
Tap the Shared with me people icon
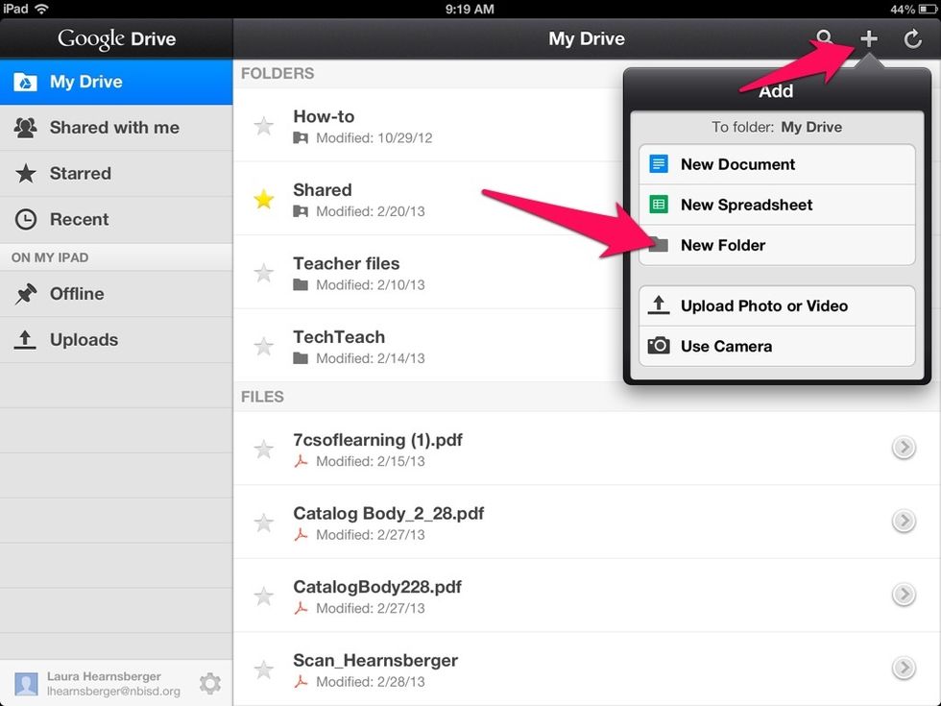[25, 127]
